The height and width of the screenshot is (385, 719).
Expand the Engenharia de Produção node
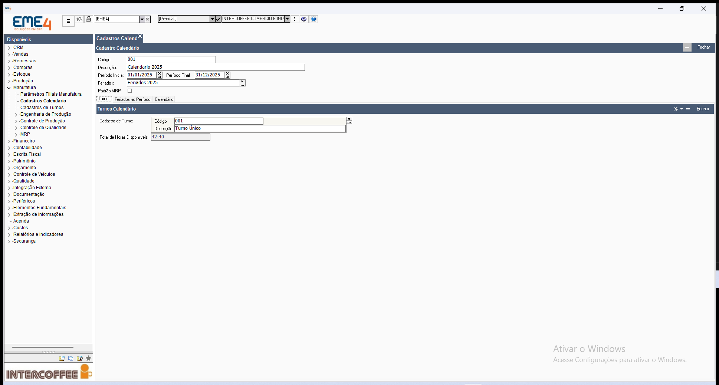point(16,115)
